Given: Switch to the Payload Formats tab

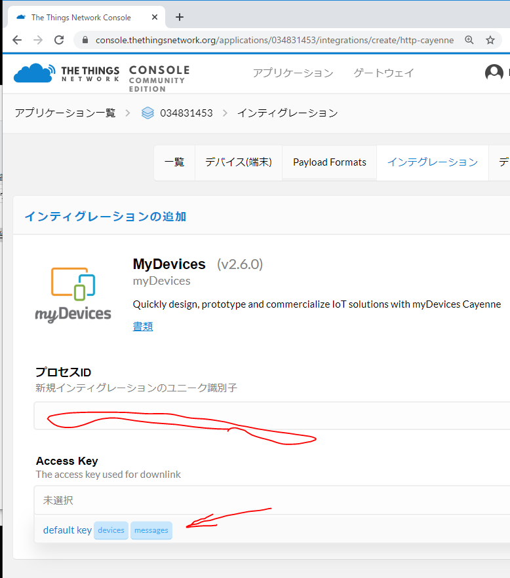Looking at the screenshot, I should (x=330, y=162).
